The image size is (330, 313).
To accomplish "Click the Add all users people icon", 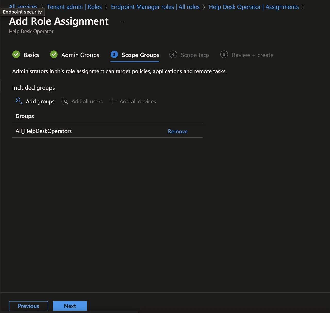I will pos(65,101).
